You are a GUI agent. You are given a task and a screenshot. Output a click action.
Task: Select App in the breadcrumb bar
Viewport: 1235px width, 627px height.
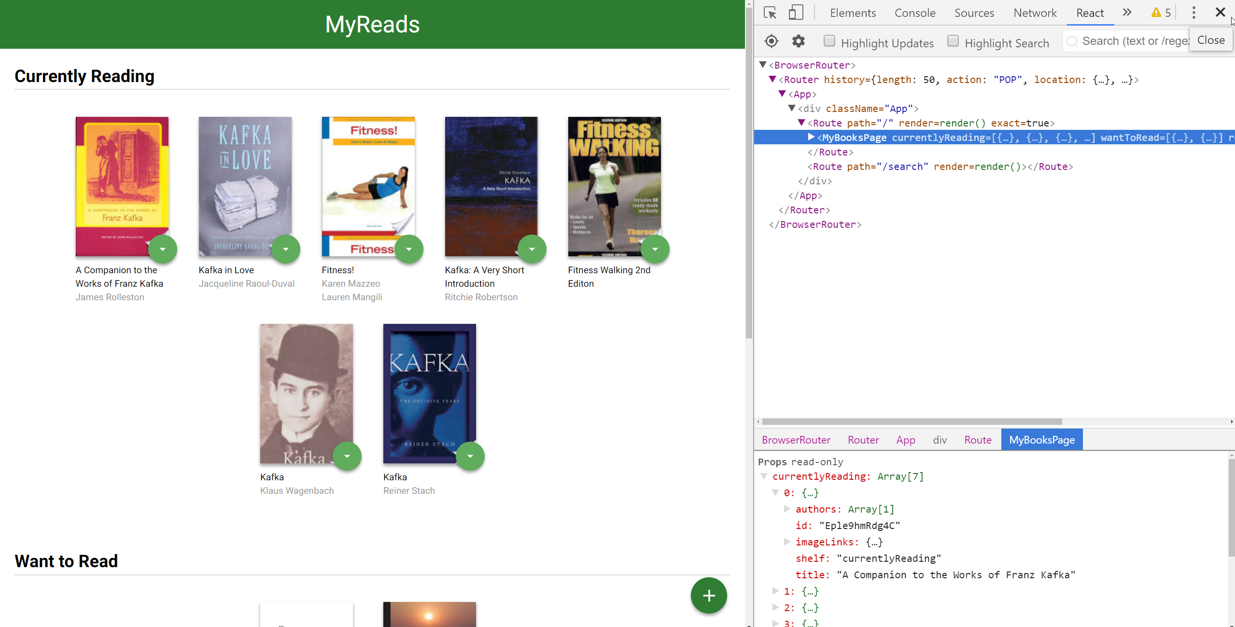pyautogui.click(x=906, y=440)
